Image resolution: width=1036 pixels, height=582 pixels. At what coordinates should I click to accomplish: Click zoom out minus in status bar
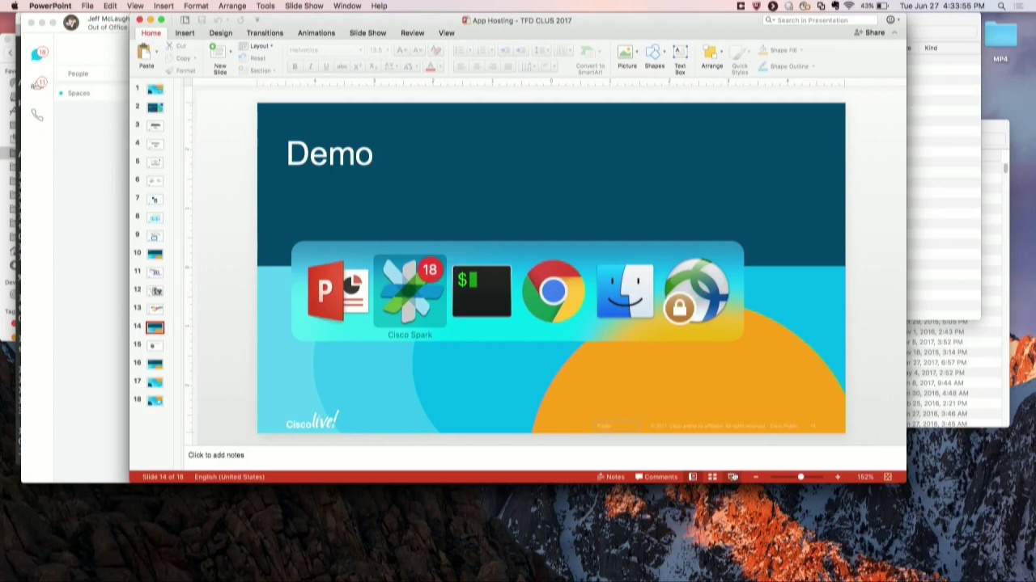[x=756, y=477]
